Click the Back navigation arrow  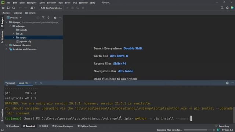20,8
